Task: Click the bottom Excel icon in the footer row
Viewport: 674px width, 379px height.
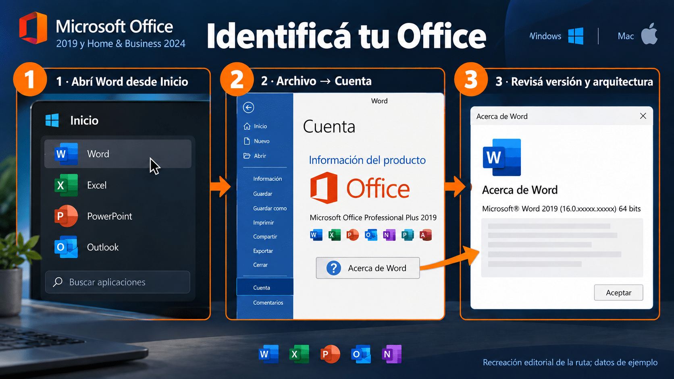Action: pos(299,354)
